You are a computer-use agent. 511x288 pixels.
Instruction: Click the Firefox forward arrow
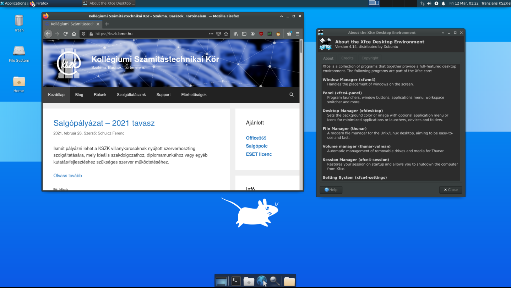click(57, 34)
